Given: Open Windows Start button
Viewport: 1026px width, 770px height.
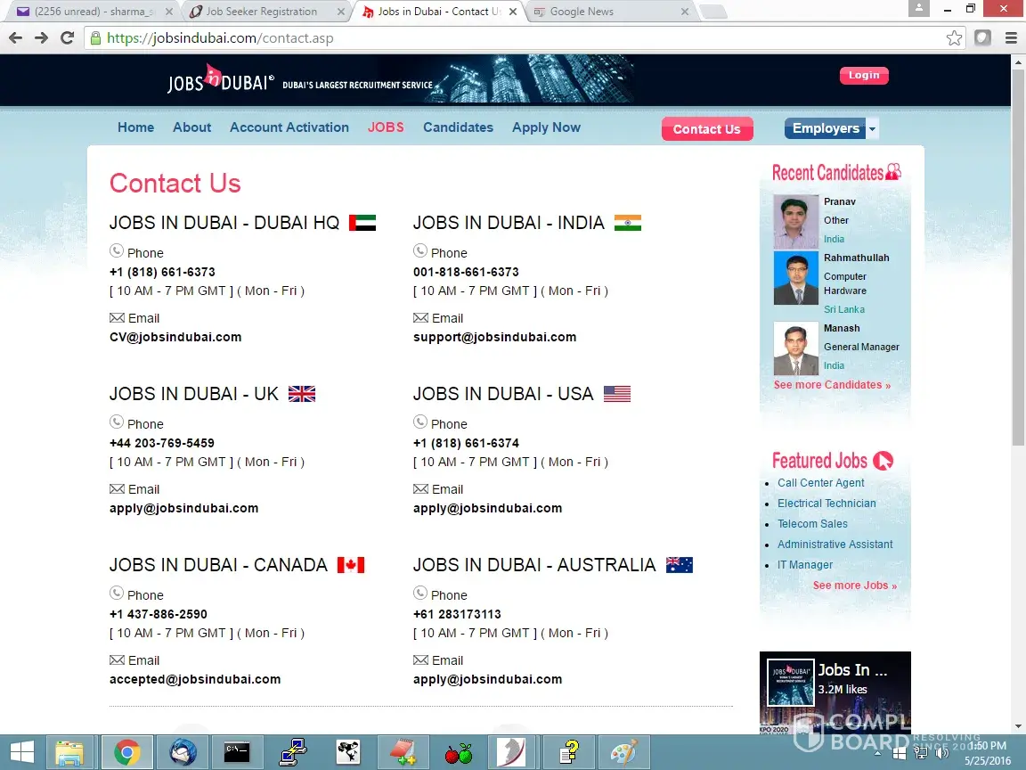Looking at the screenshot, I should click(x=22, y=752).
